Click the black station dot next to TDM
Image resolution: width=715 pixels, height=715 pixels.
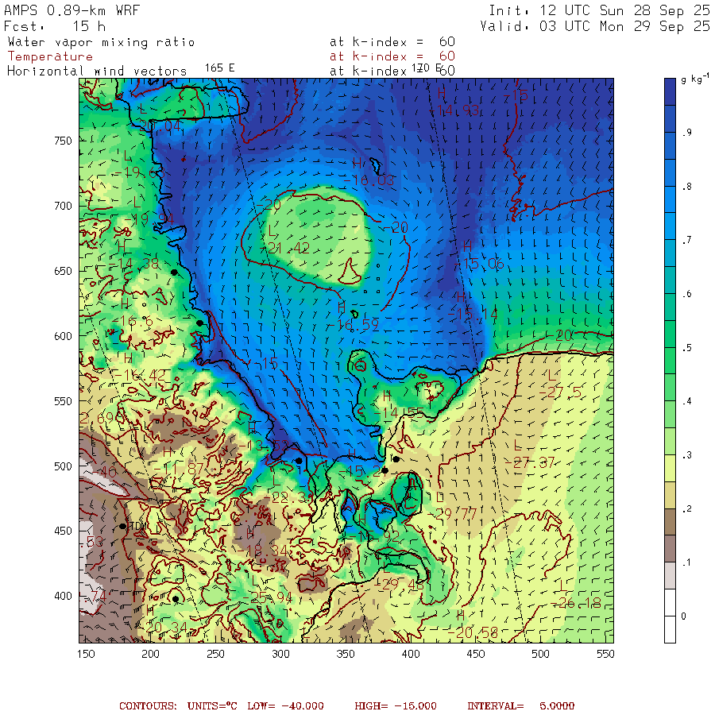tap(122, 526)
